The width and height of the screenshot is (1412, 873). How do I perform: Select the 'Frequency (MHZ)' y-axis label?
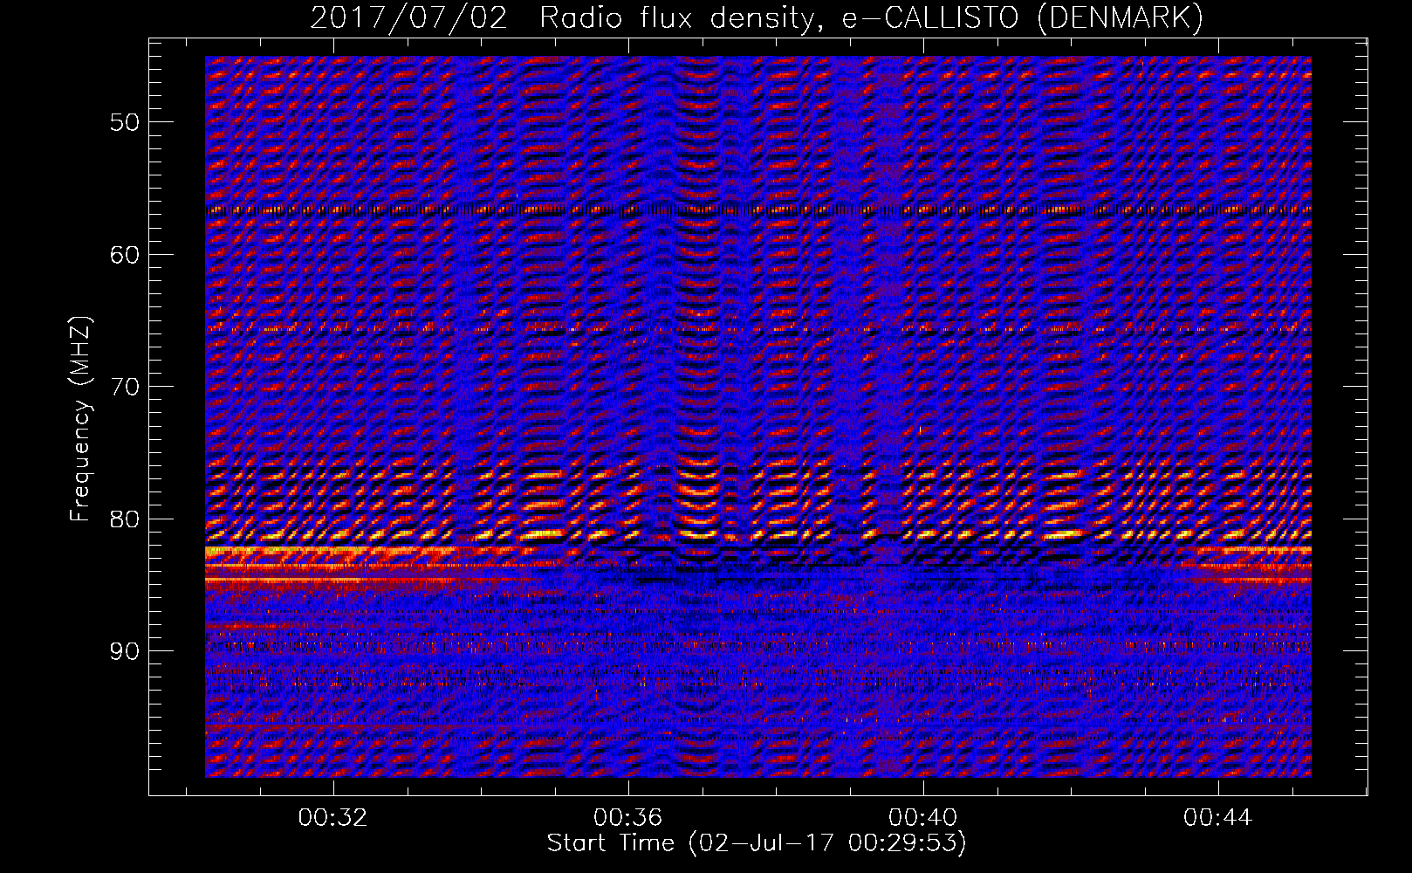pos(80,419)
